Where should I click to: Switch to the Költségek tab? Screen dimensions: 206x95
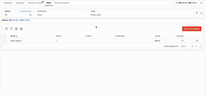click(20, 3)
